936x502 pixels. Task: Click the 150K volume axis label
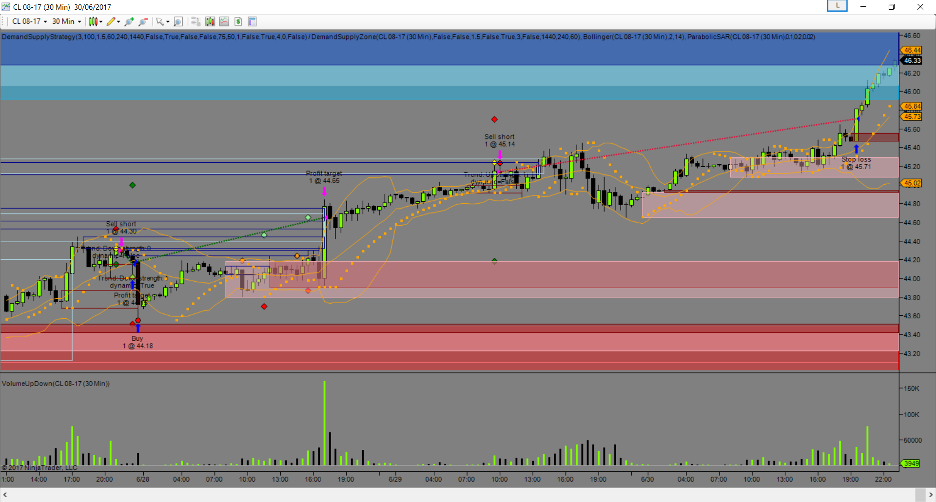911,388
